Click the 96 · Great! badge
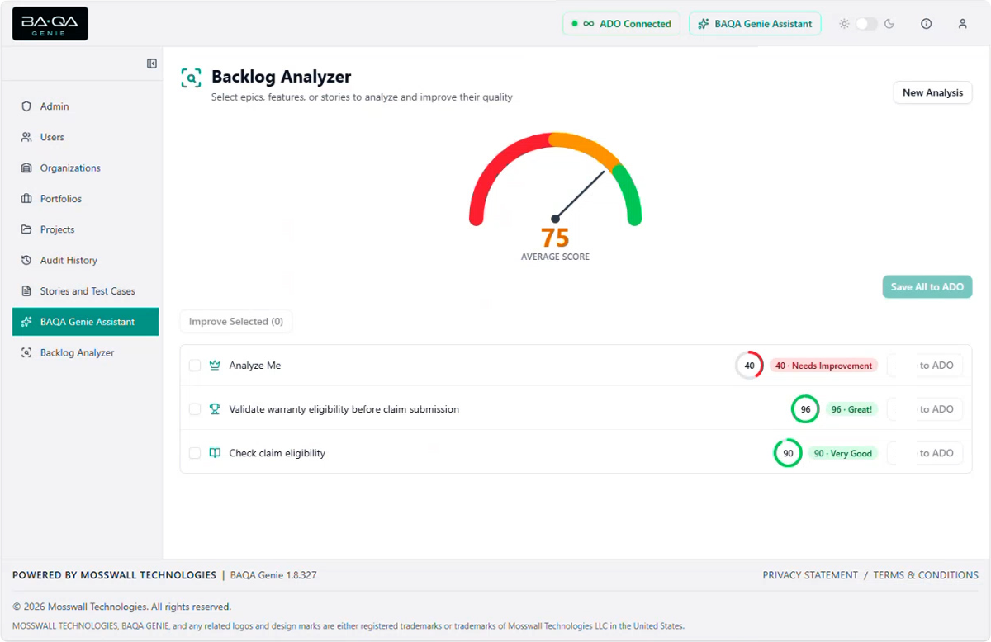991x642 pixels. pos(851,409)
